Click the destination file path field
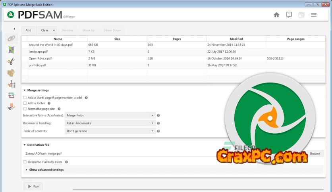The image size is (332, 192). pyautogui.click(x=119, y=154)
